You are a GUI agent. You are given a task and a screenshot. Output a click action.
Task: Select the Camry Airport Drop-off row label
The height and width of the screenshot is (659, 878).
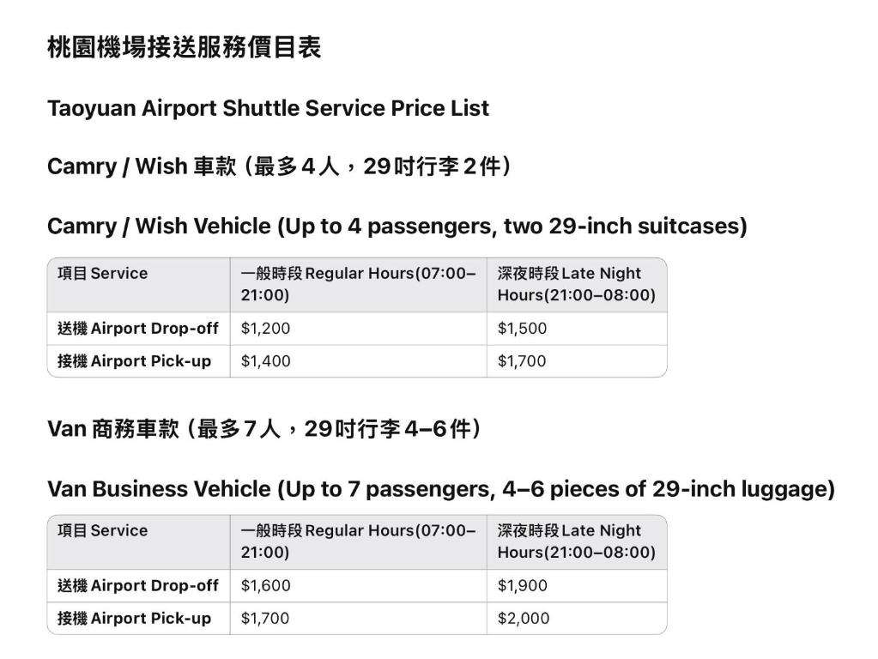(x=137, y=328)
